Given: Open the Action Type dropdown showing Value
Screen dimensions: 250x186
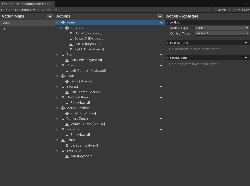Looking at the screenshot, I should tap(222, 28).
